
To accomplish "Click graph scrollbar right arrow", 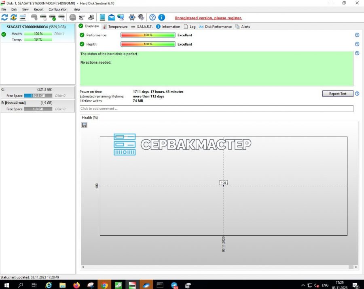I will (356, 267).
